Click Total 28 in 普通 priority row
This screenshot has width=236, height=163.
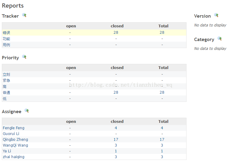[x=162, y=92]
